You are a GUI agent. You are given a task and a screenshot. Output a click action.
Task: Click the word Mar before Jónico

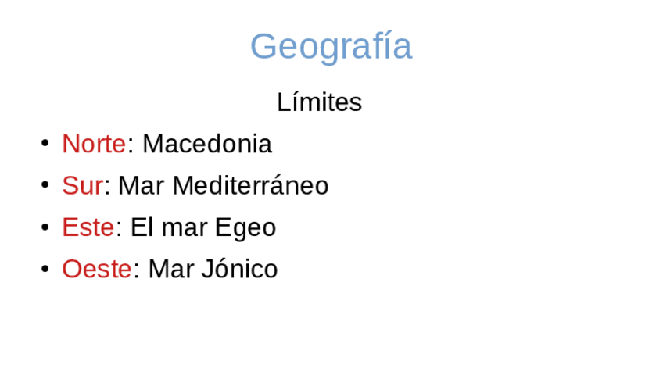point(170,269)
